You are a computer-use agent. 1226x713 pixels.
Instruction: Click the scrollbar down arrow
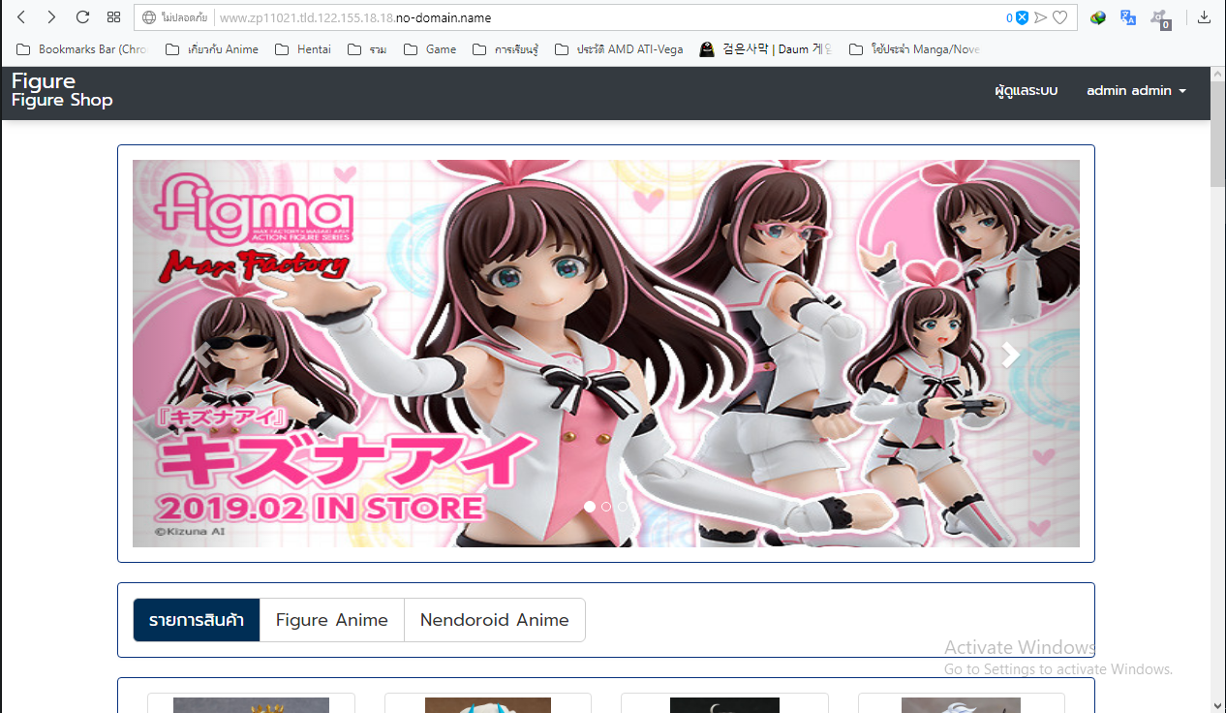(1217, 704)
